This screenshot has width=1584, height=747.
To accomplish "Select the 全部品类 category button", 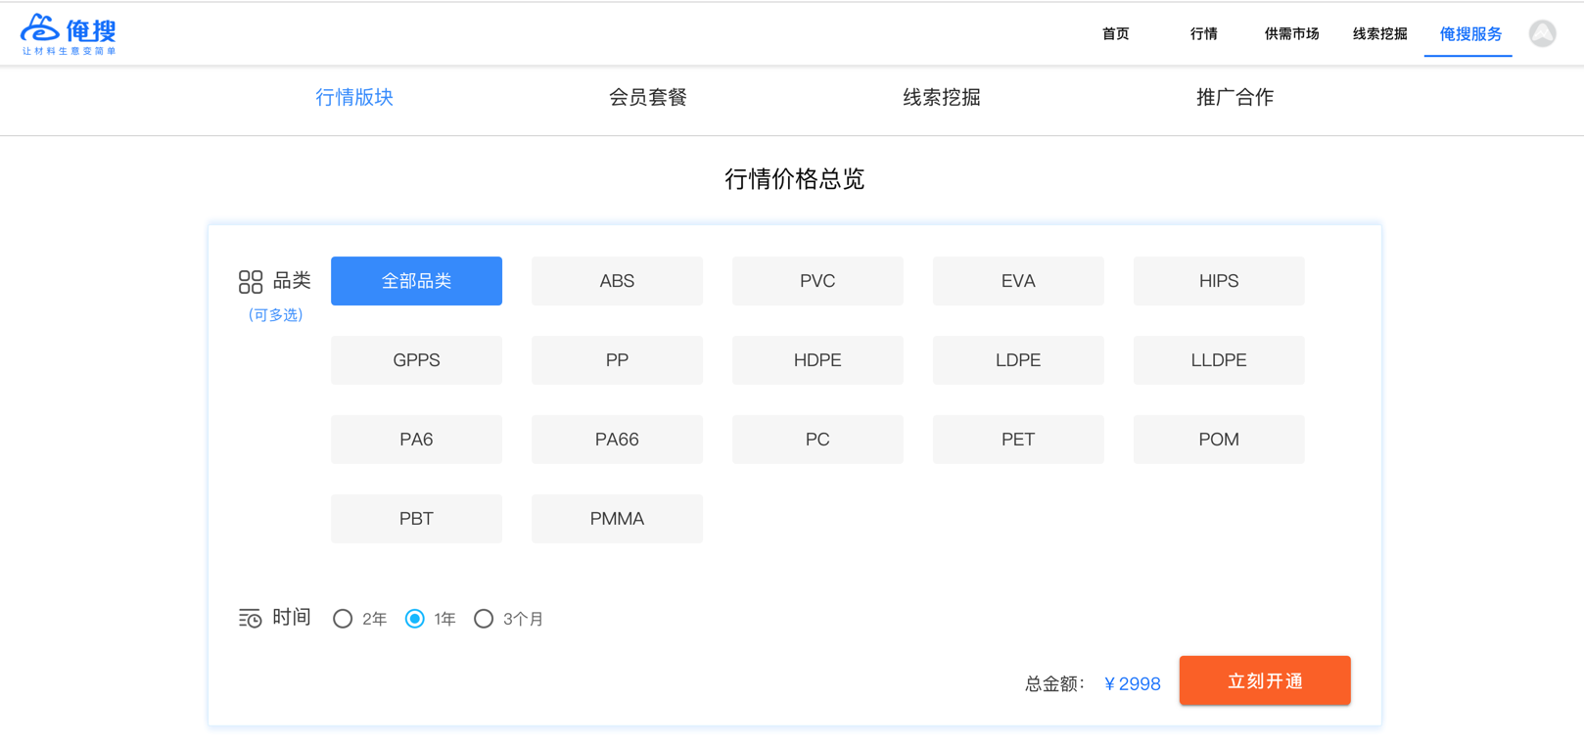I will (416, 281).
